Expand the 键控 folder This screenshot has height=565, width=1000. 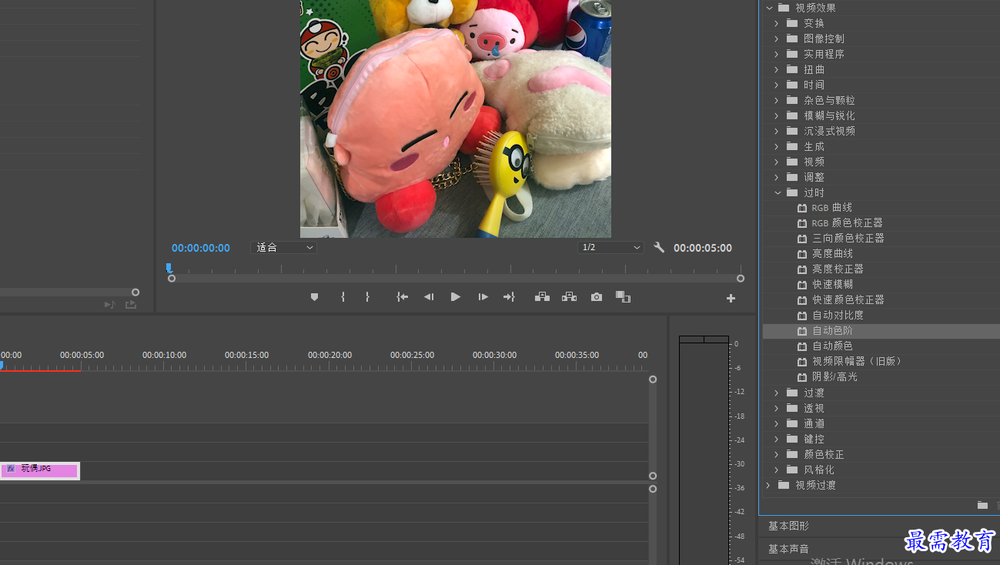coord(777,439)
